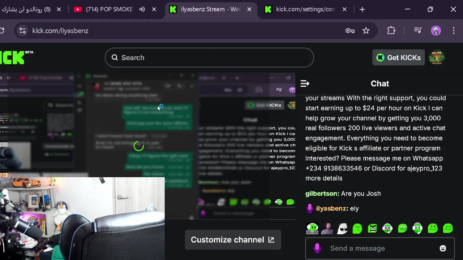Insert the bearded man photo emote
This screenshot has width=463, height=260.
tap(327, 228)
